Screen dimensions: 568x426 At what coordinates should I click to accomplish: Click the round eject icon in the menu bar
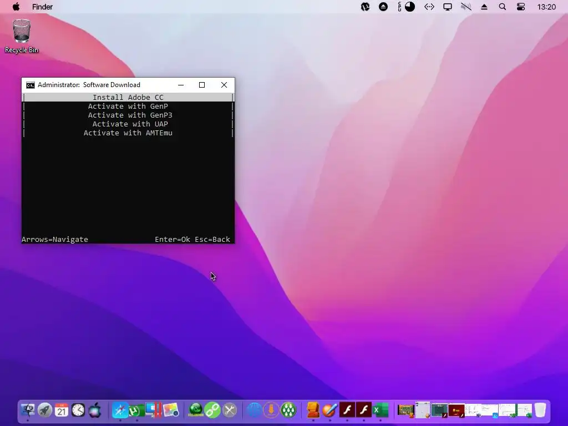383,7
